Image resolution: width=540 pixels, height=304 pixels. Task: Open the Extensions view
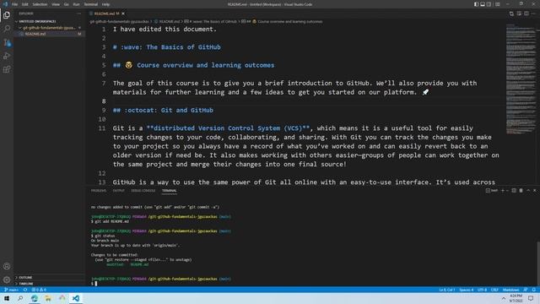click(x=7, y=69)
